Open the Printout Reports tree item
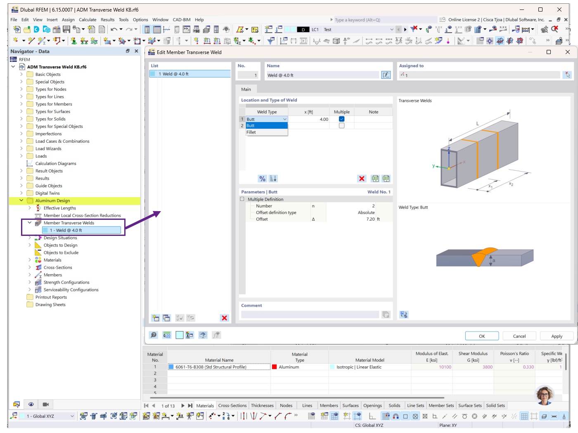 (x=51, y=297)
